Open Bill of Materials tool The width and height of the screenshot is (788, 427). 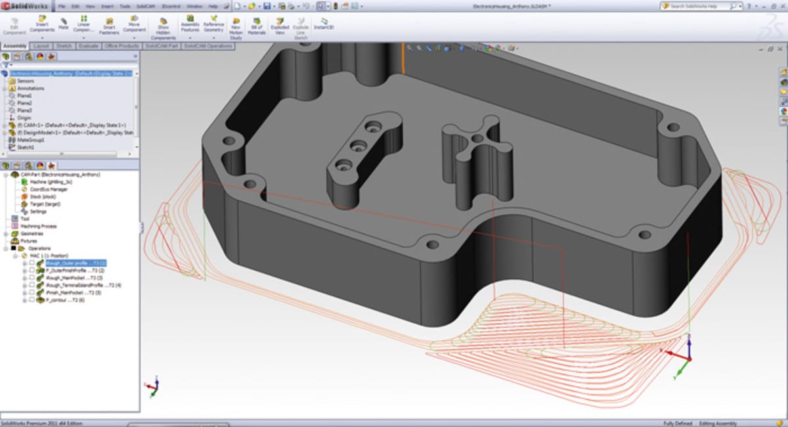click(256, 21)
